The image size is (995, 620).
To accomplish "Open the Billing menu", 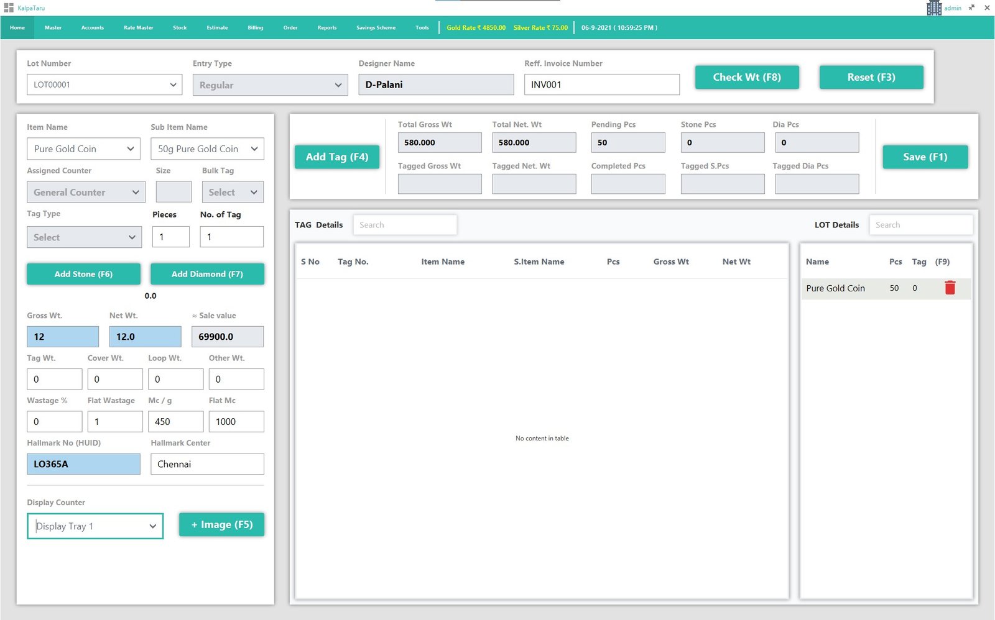I will coord(256,27).
